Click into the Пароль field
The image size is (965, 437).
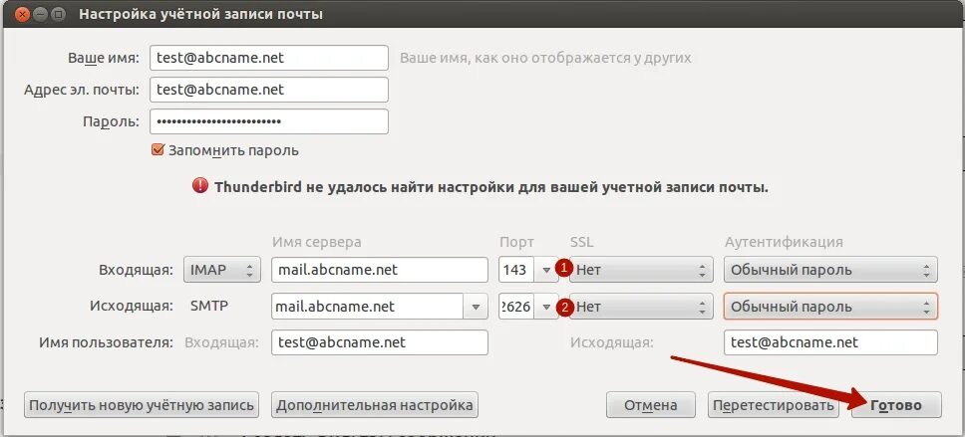click(x=269, y=121)
